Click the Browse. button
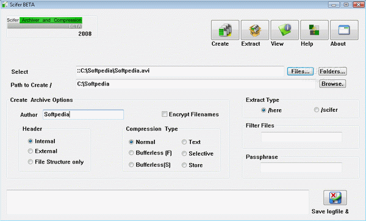This screenshot has height=221, width=366. (332, 84)
